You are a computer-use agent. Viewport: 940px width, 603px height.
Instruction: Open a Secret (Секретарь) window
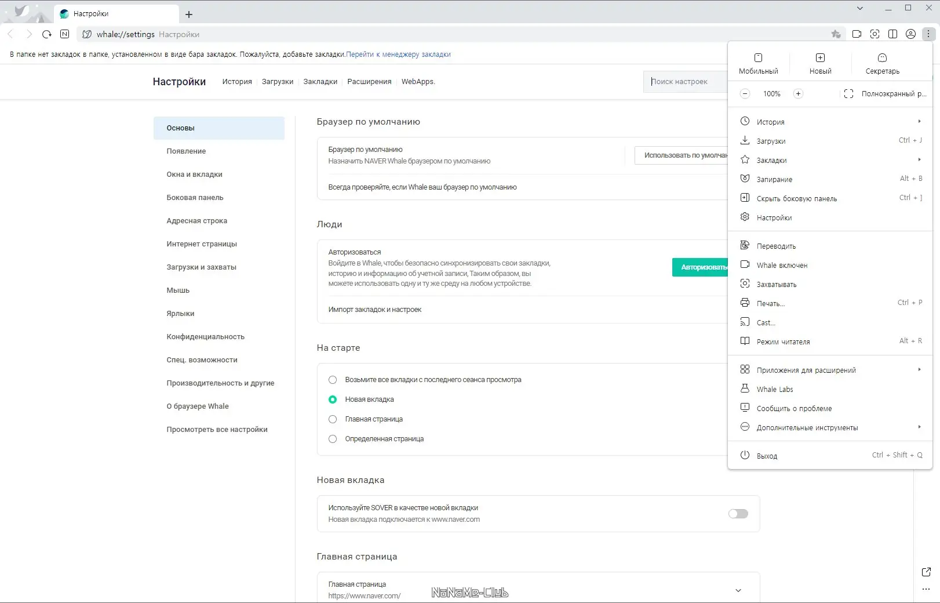(x=882, y=63)
